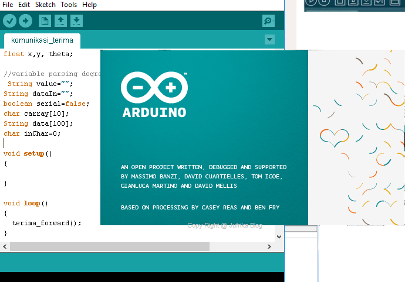Click the 'void setup()' line

pyautogui.click(x=28, y=154)
